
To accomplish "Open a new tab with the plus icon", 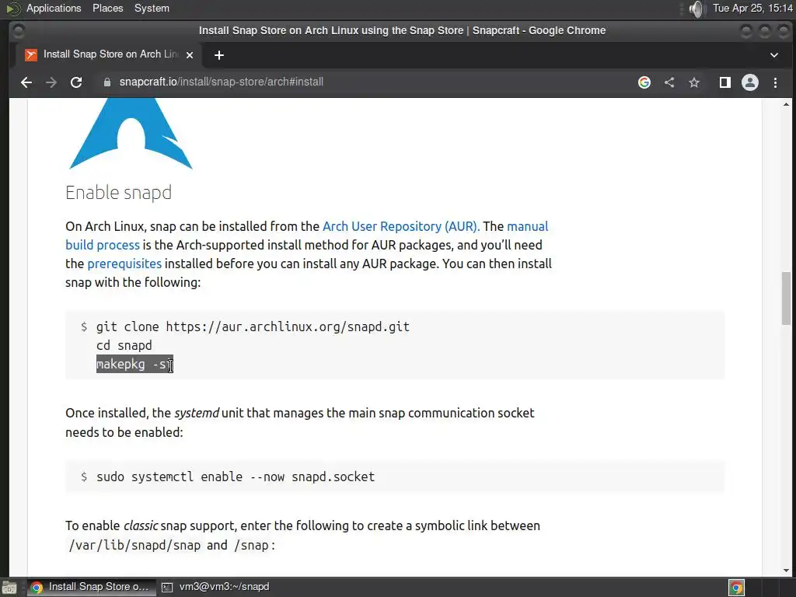I will coord(218,55).
